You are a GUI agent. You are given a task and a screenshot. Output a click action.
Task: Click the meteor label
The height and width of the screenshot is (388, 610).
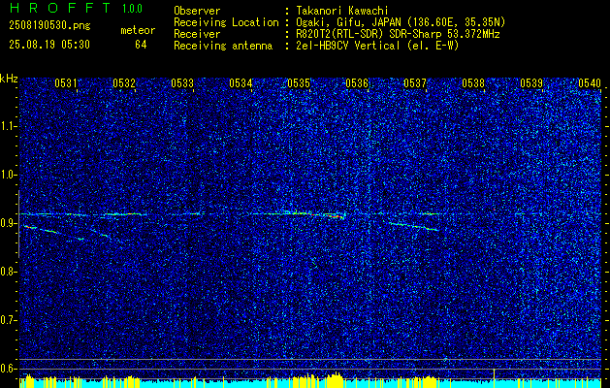pos(138,30)
